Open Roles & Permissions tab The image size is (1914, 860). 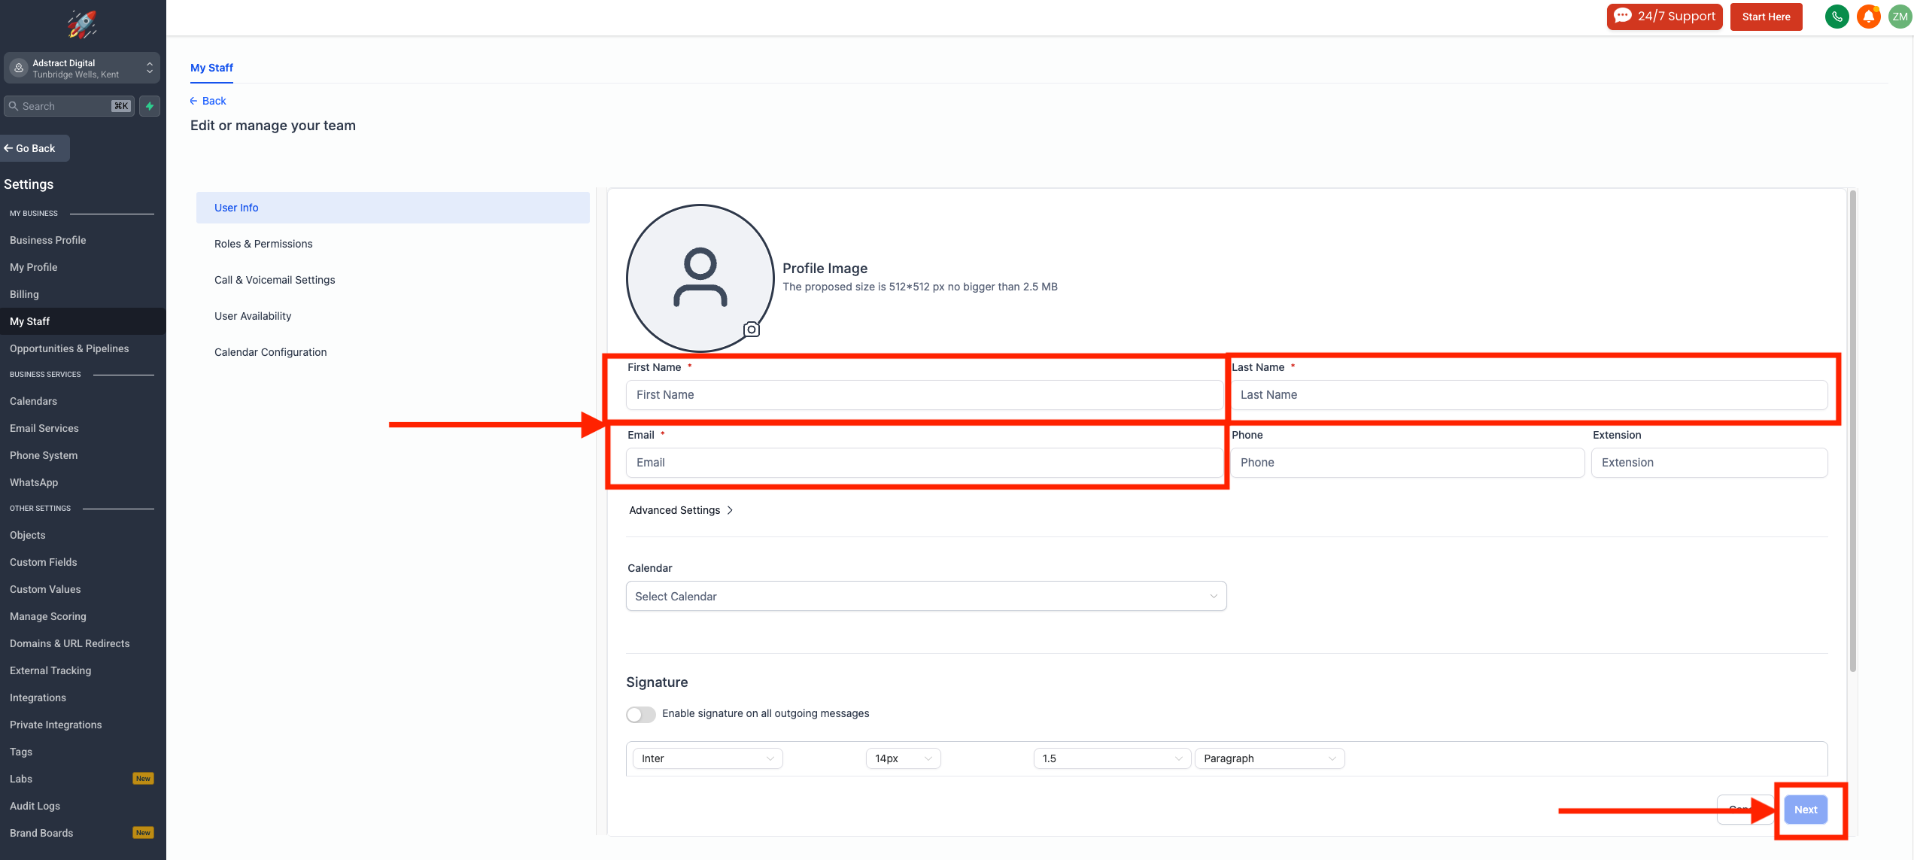click(x=263, y=244)
